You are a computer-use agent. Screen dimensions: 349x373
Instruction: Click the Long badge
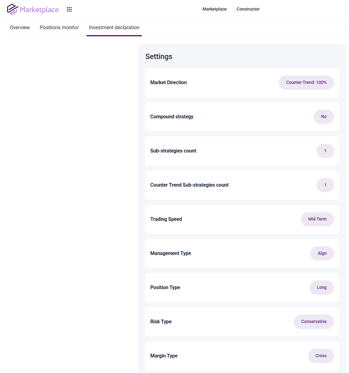click(x=322, y=288)
